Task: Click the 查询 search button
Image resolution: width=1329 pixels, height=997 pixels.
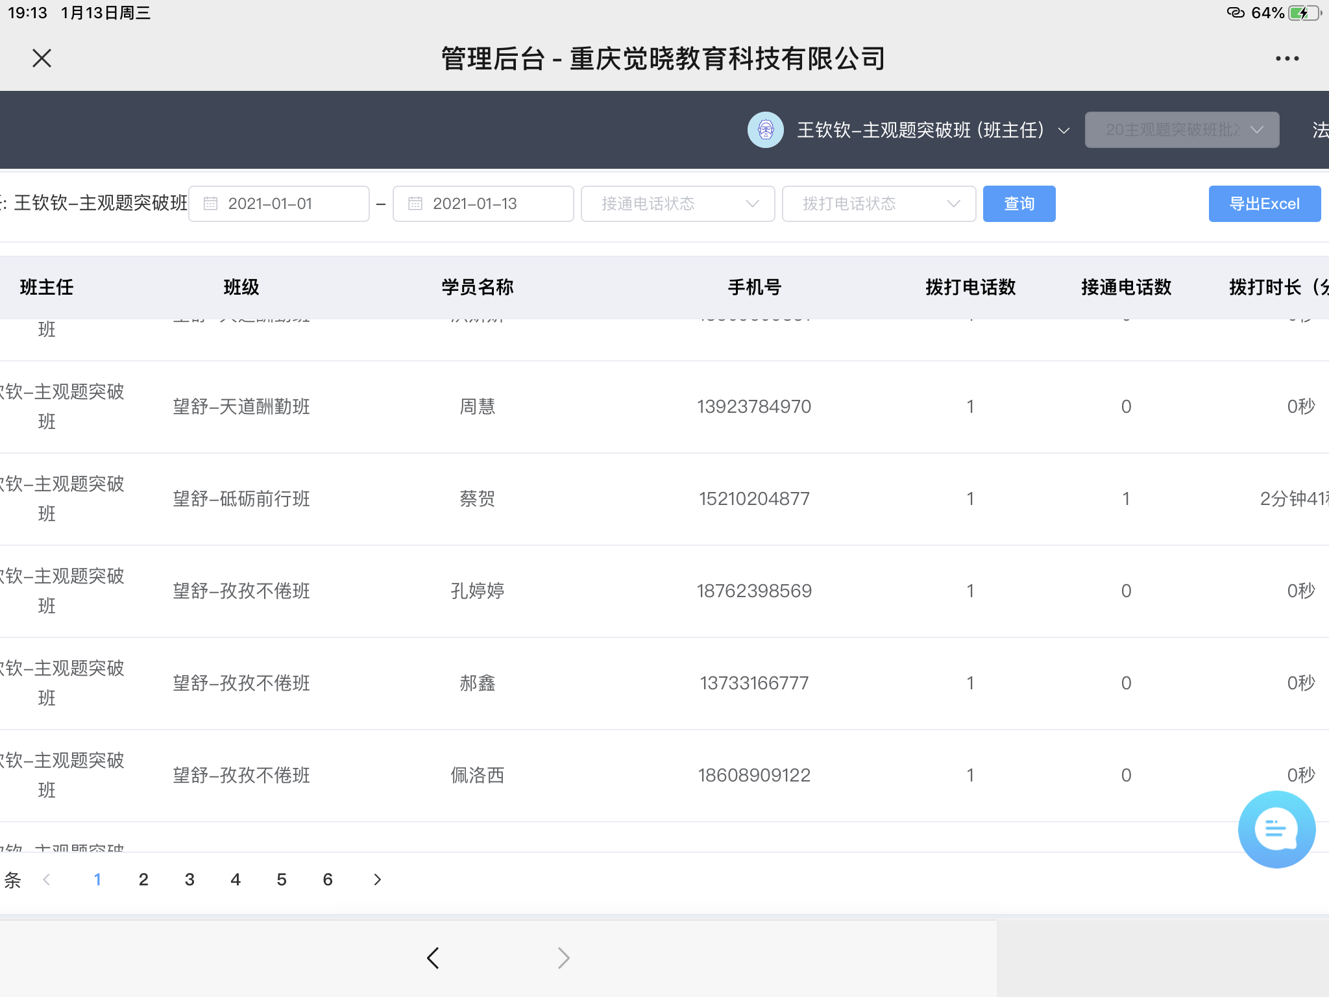Action: 1019,204
